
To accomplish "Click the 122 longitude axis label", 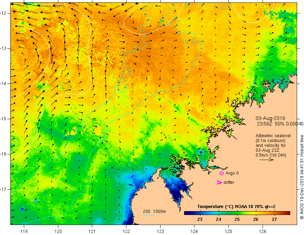I will pyautogui.click(x=126, y=231).
